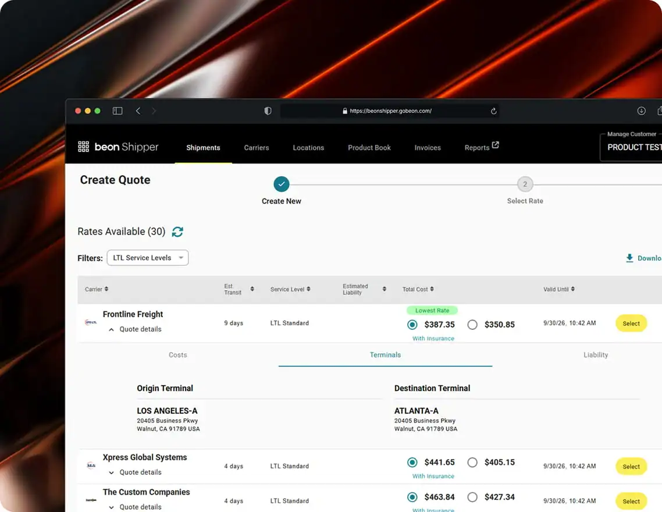Click the browser sidebar toggle icon

118,111
